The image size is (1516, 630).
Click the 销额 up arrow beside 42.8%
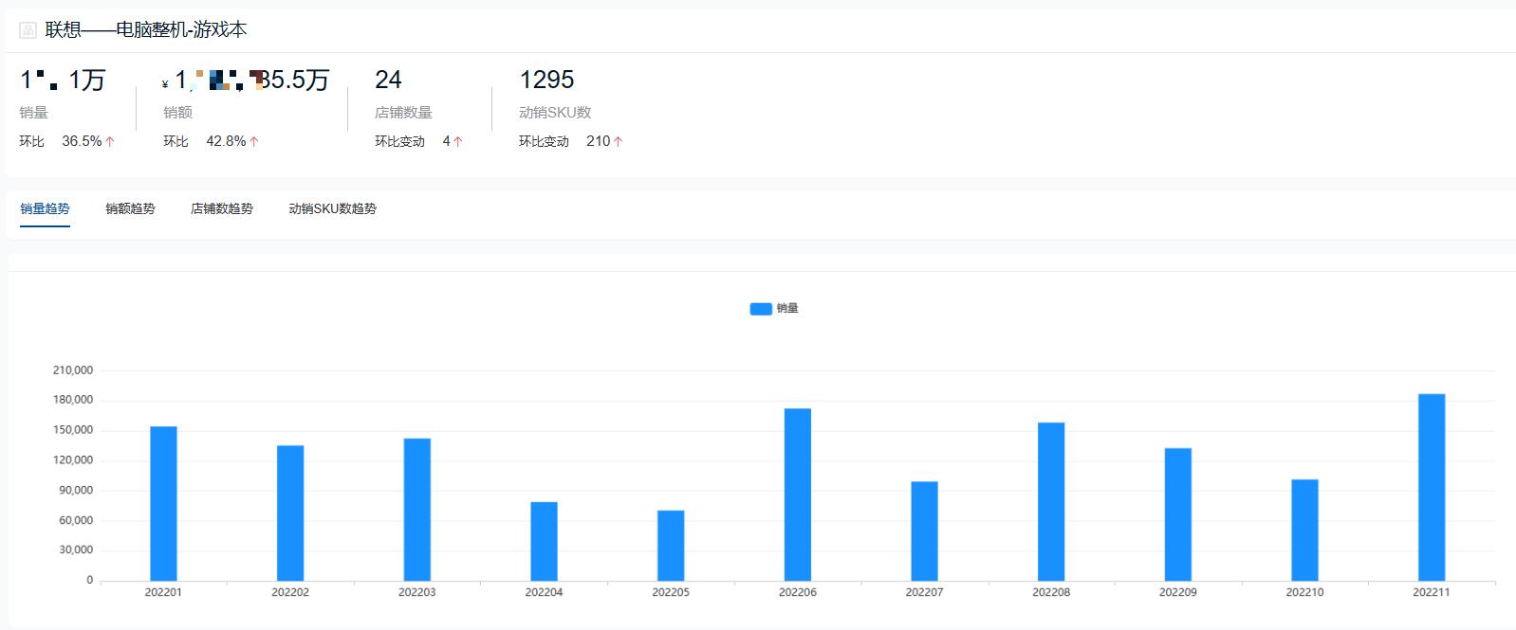[254, 141]
